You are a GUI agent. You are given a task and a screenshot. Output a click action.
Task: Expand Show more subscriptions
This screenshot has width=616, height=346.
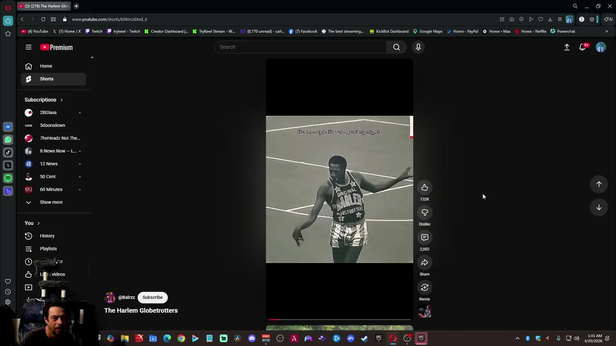coord(53,202)
